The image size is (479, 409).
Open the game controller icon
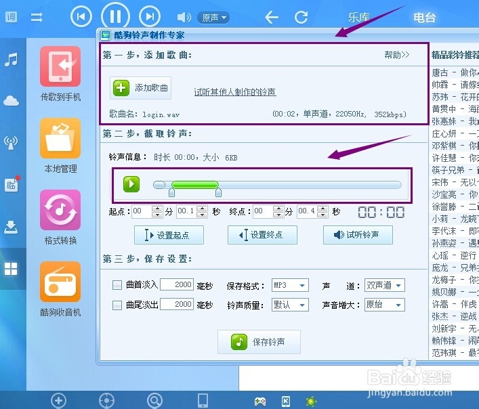pos(260,402)
